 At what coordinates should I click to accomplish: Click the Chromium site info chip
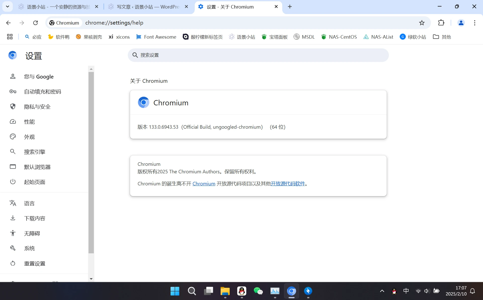(x=64, y=23)
